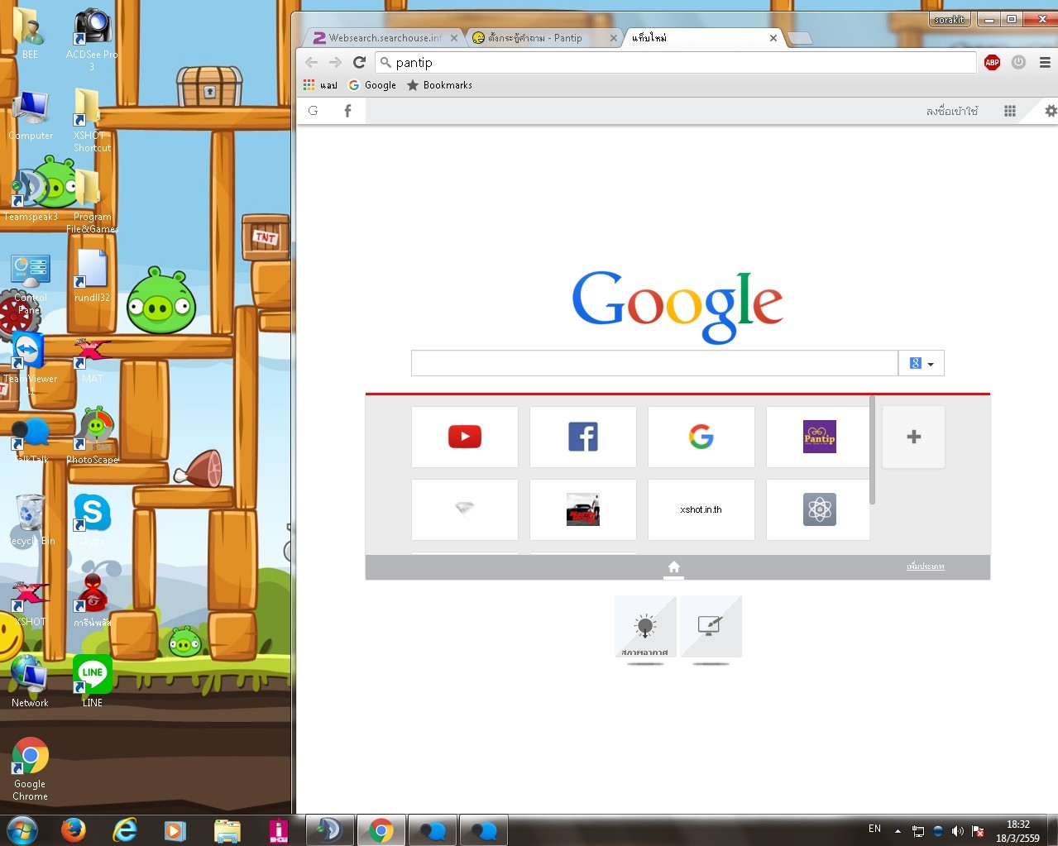The width and height of the screenshot is (1058, 846).
Task: Click the shortcut tiles scrollbar
Action: coord(872,450)
